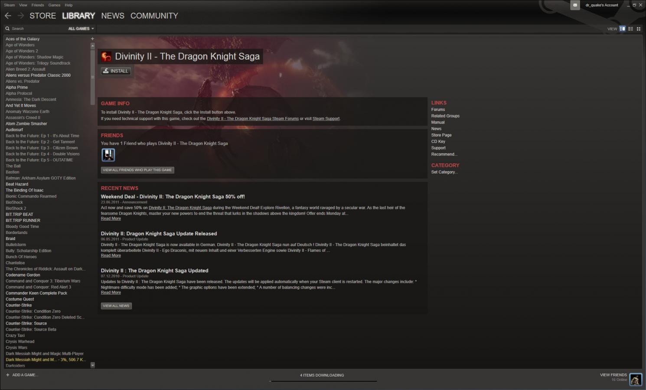The width and height of the screenshot is (646, 390).
Task: Click the search magnifier icon
Action: (x=7, y=29)
